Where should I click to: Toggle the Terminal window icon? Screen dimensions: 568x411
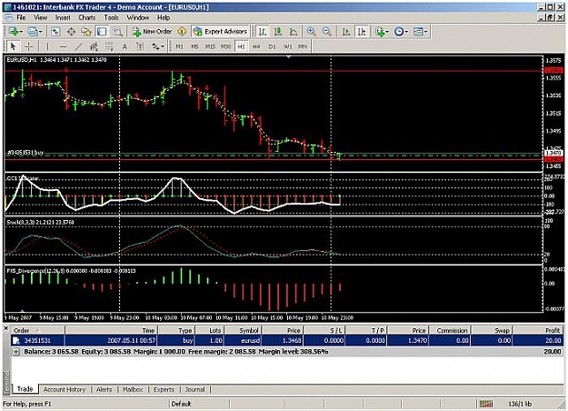(102, 32)
